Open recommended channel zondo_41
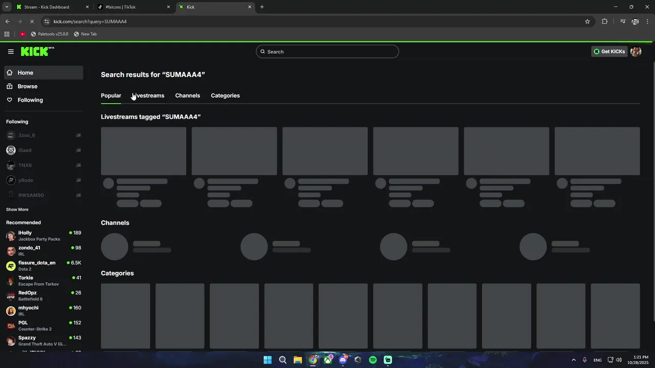Screen dimensions: 655x368 [43, 250]
